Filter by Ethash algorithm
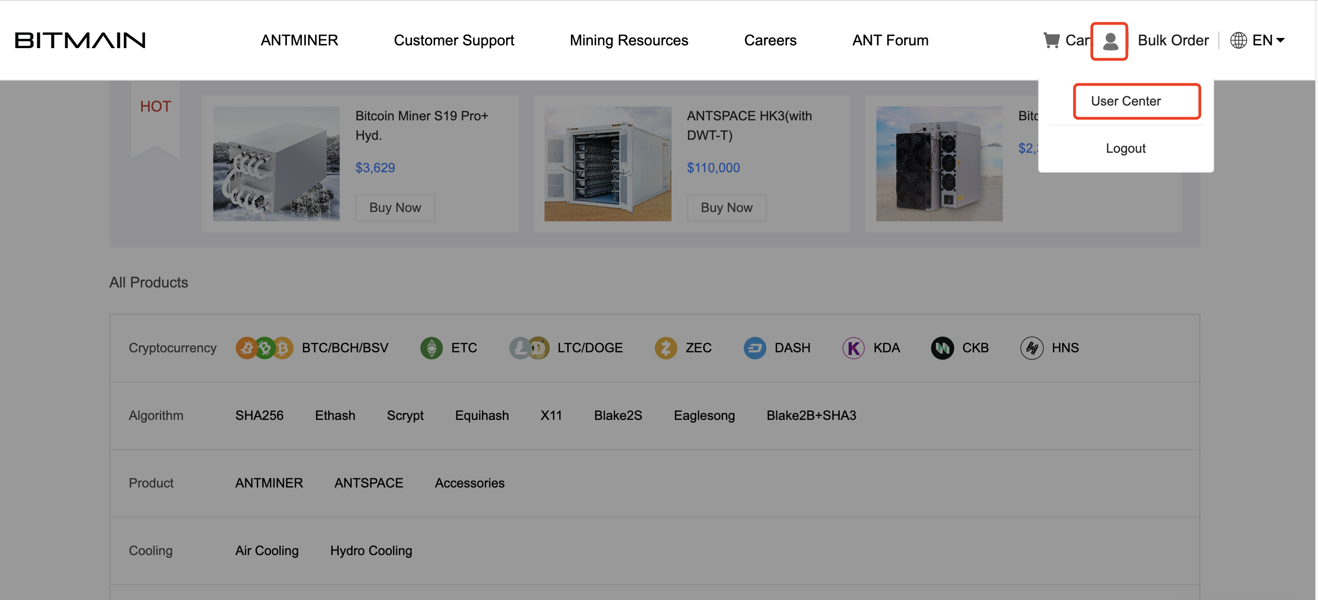The height and width of the screenshot is (600, 1318). (x=335, y=415)
